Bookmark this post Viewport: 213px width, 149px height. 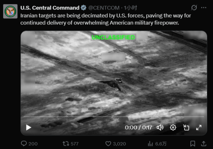(x=193, y=144)
